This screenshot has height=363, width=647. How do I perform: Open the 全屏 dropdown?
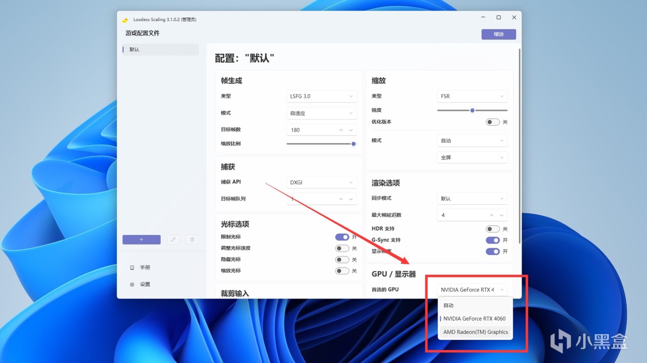pos(472,157)
